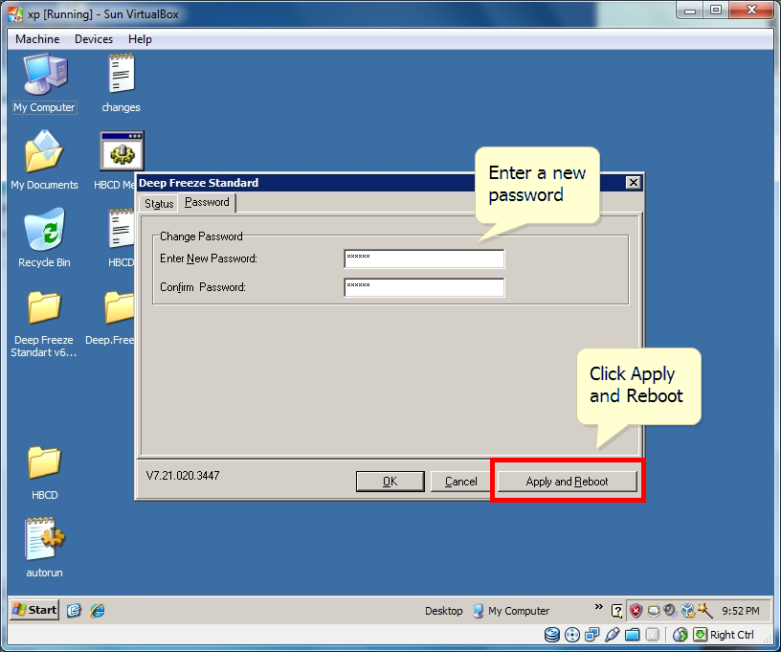Screen dimensions: 781x652
Task: Open the changes document on desktop
Action: (120, 74)
